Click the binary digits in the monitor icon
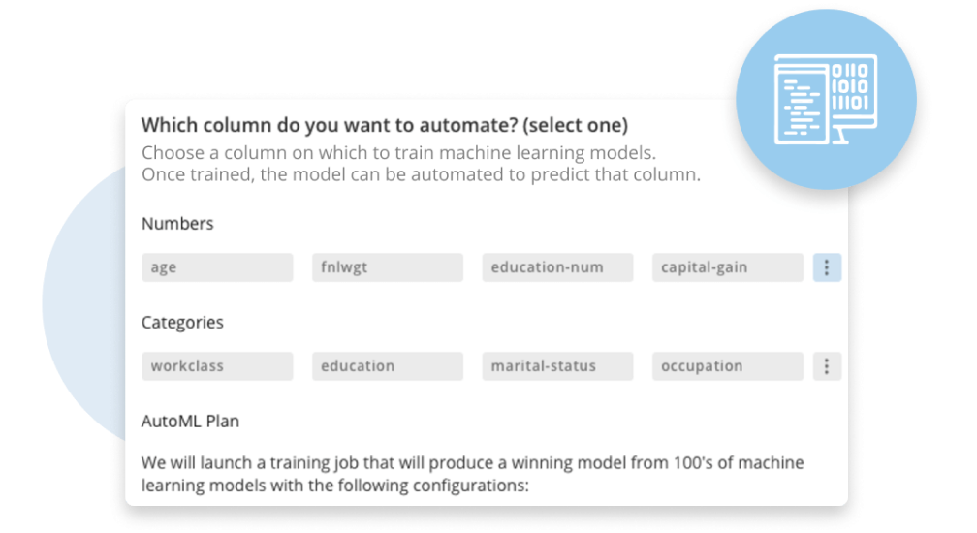Image resolution: width=977 pixels, height=533 pixels. [x=852, y=85]
